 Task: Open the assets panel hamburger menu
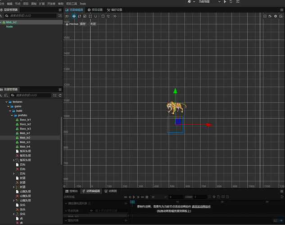pos(60,90)
